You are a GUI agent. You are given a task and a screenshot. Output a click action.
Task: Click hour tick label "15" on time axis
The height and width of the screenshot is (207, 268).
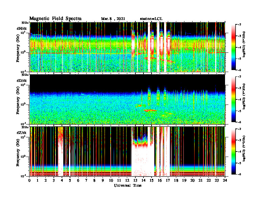tap(152, 180)
